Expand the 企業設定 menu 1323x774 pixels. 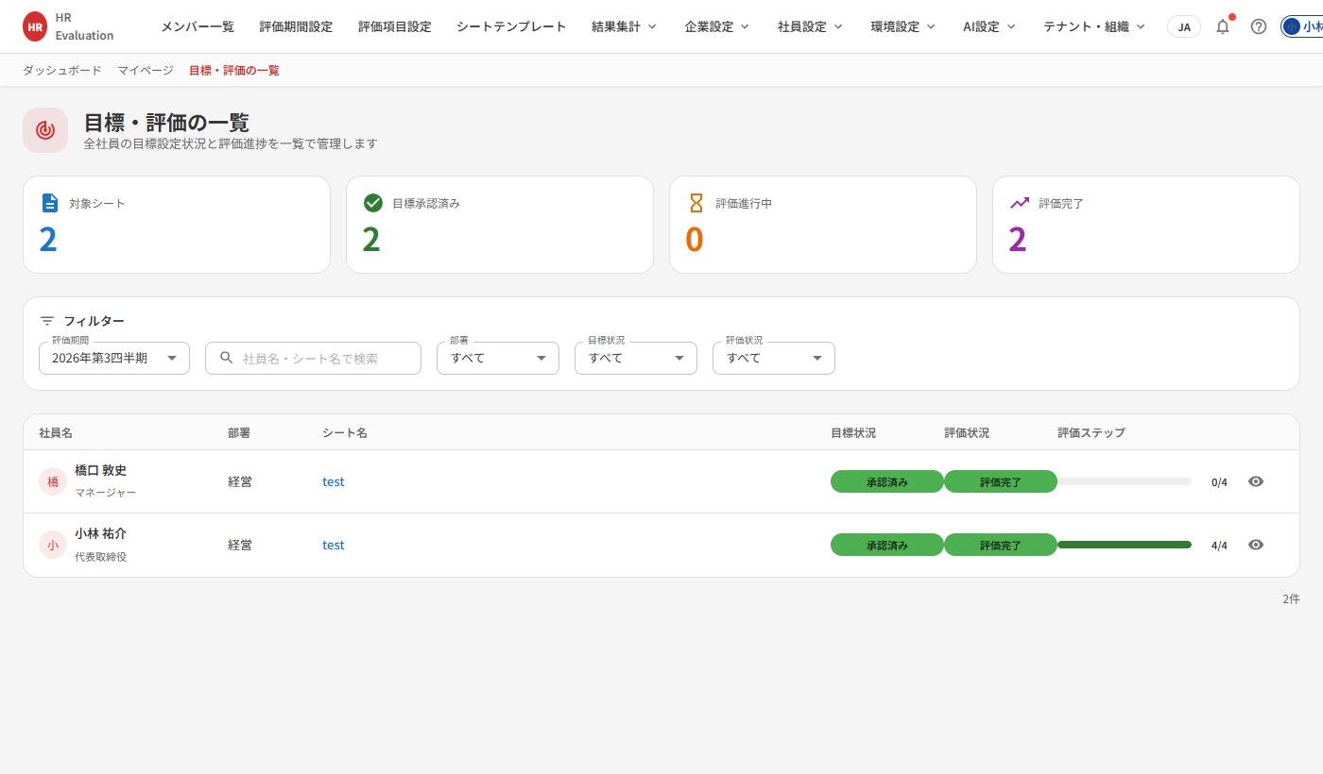point(717,26)
